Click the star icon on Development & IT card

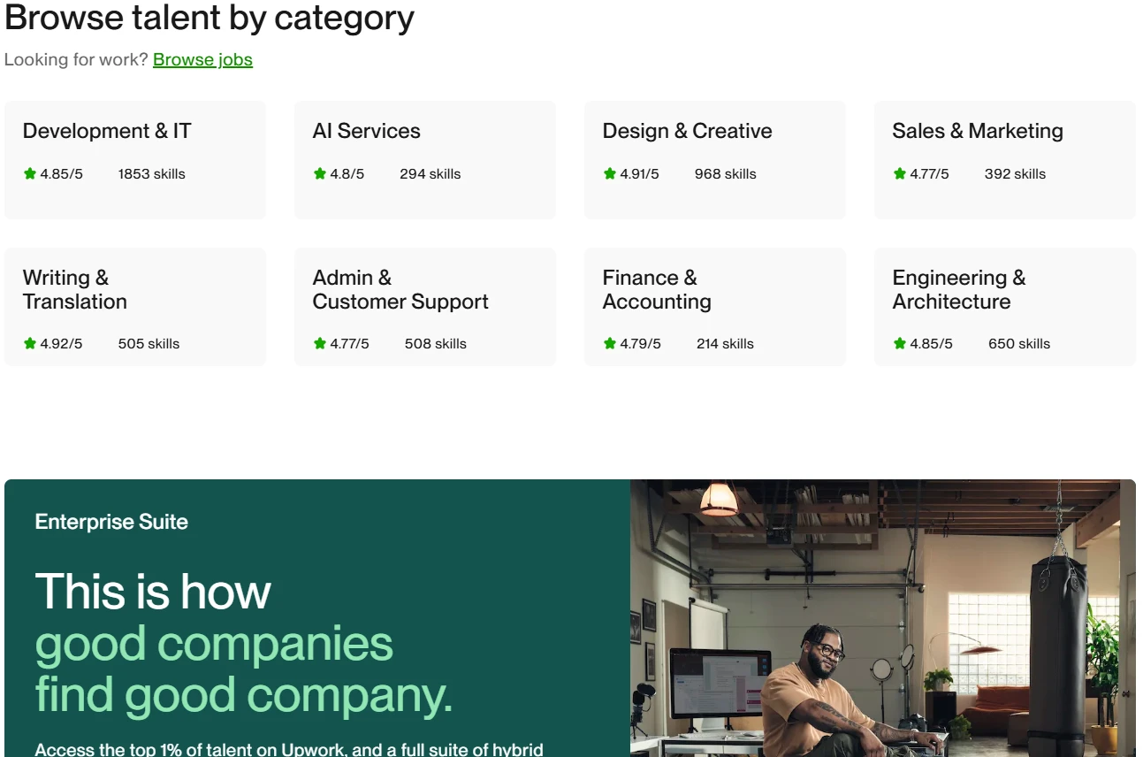[29, 173]
